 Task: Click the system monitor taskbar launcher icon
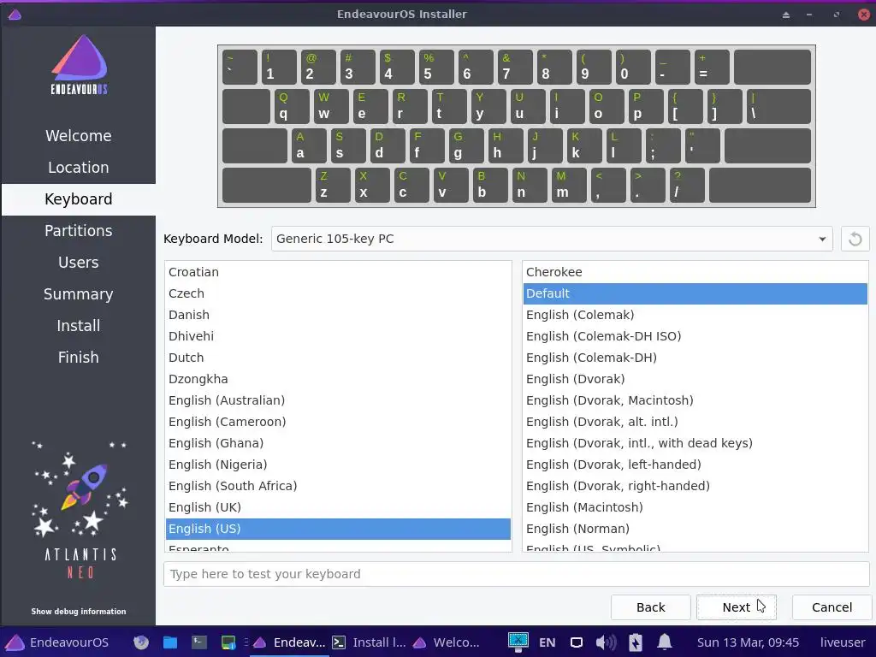(228, 642)
